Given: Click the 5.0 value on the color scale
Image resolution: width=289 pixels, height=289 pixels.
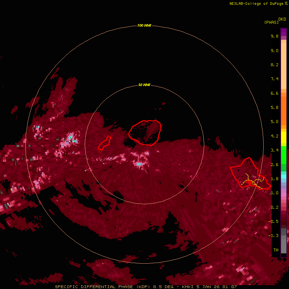Looking at the screenshot, I should (275, 122).
